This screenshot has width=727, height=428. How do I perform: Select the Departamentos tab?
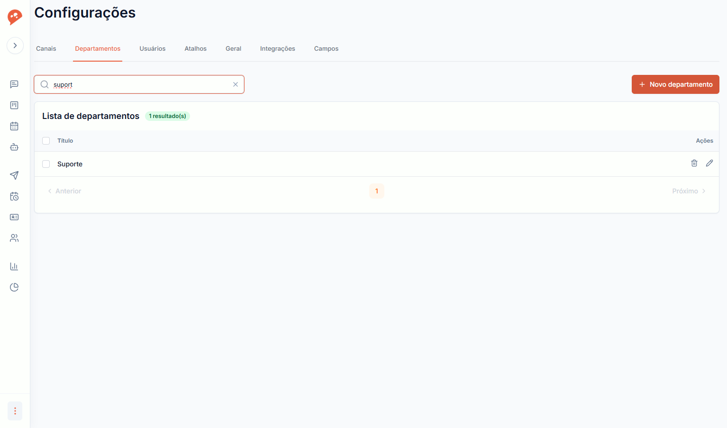pyautogui.click(x=98, y=49)
